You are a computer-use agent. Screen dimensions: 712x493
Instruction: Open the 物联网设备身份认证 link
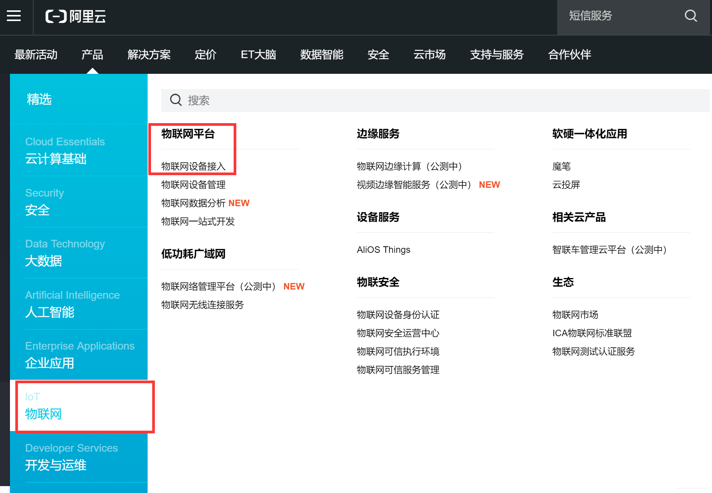click(x=398, y=315)
